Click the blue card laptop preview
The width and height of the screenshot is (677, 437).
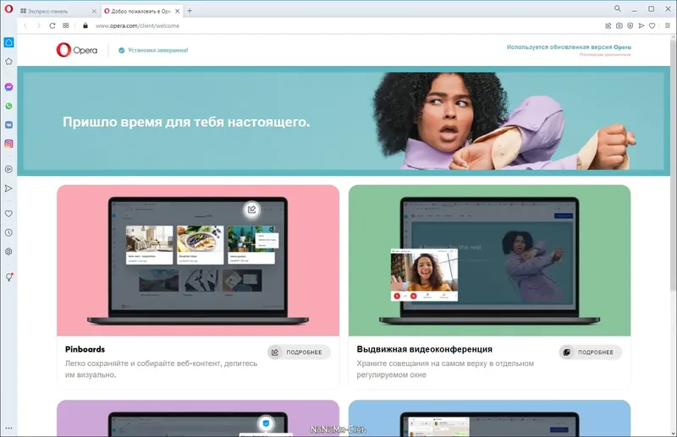490,418
